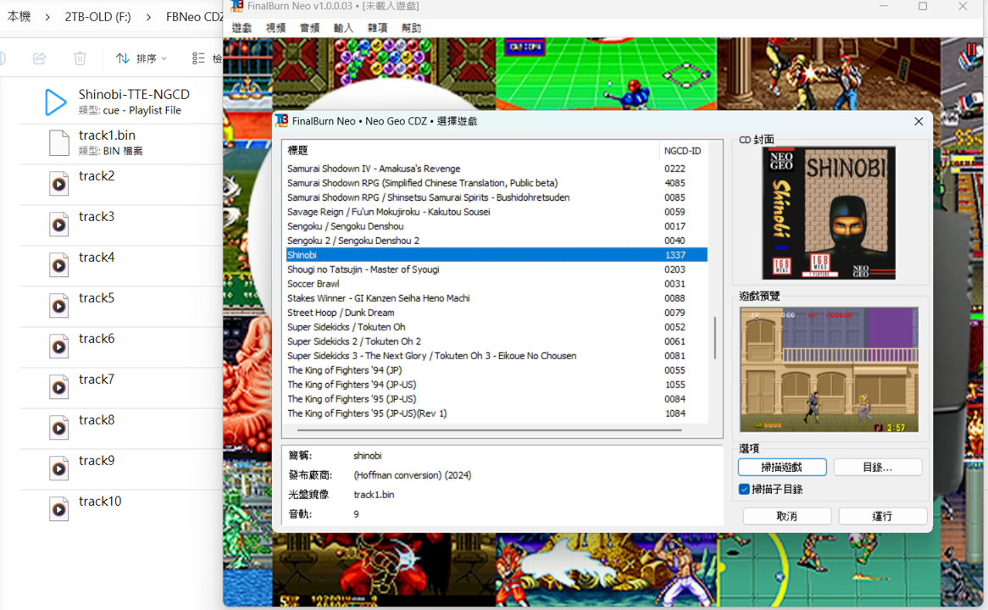Open the 音頻 menu
Image resolution: width=988 pixels, height=610 pixels.
(309, 28)
